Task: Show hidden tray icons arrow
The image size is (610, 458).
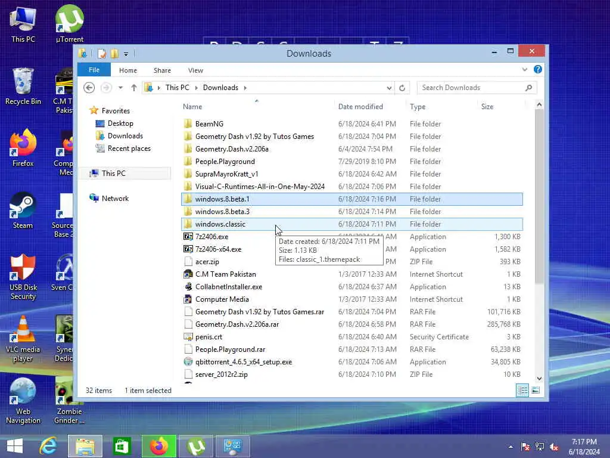Action: [x=511, y=447]
